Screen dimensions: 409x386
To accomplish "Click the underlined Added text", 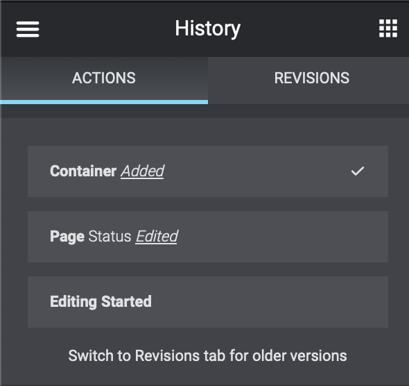I will pyautogui.click(x=142, y=171).
